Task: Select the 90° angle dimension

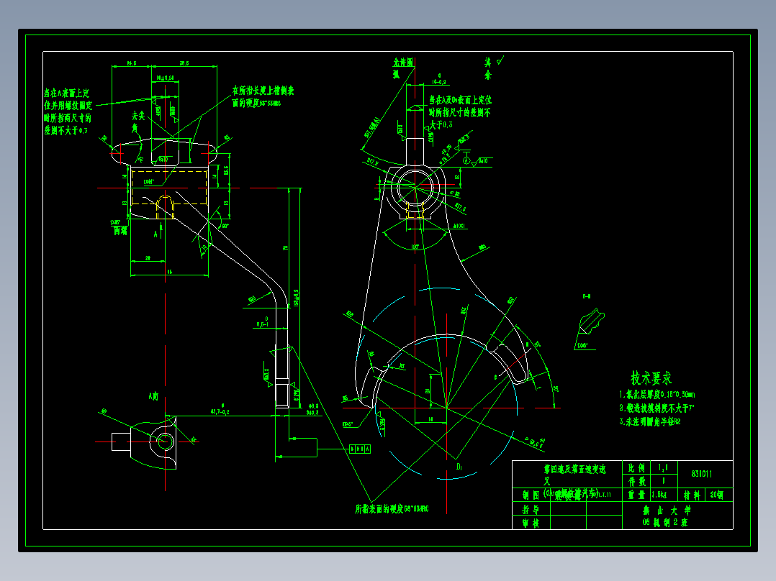Action: (226, 226)
